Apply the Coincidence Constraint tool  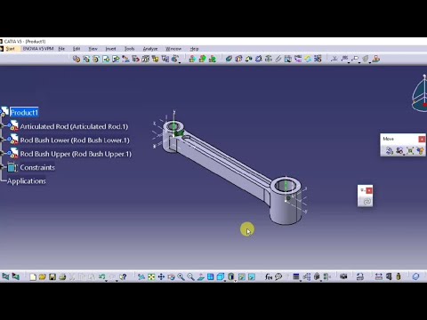tap(229, 59)
